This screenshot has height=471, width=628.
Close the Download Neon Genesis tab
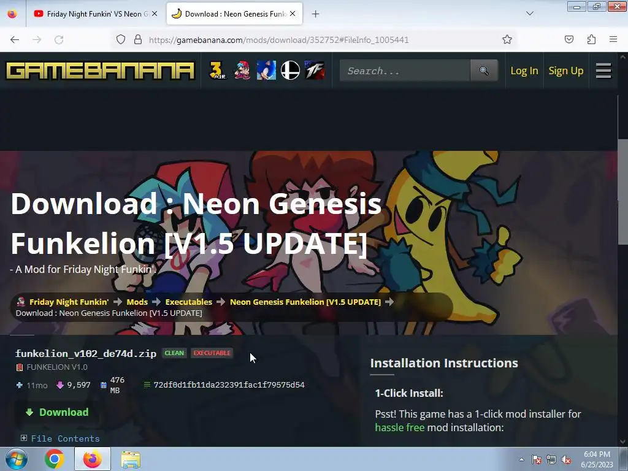coord(293,13)
